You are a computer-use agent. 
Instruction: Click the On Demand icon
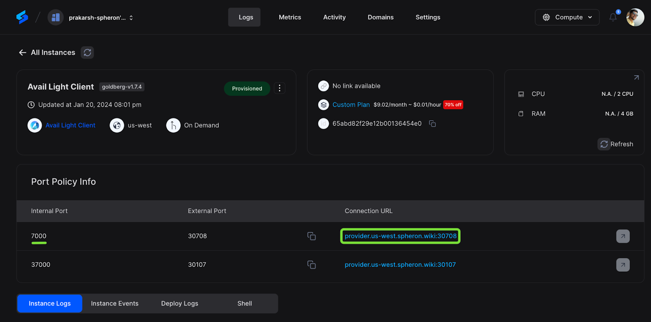pos(173,125)
